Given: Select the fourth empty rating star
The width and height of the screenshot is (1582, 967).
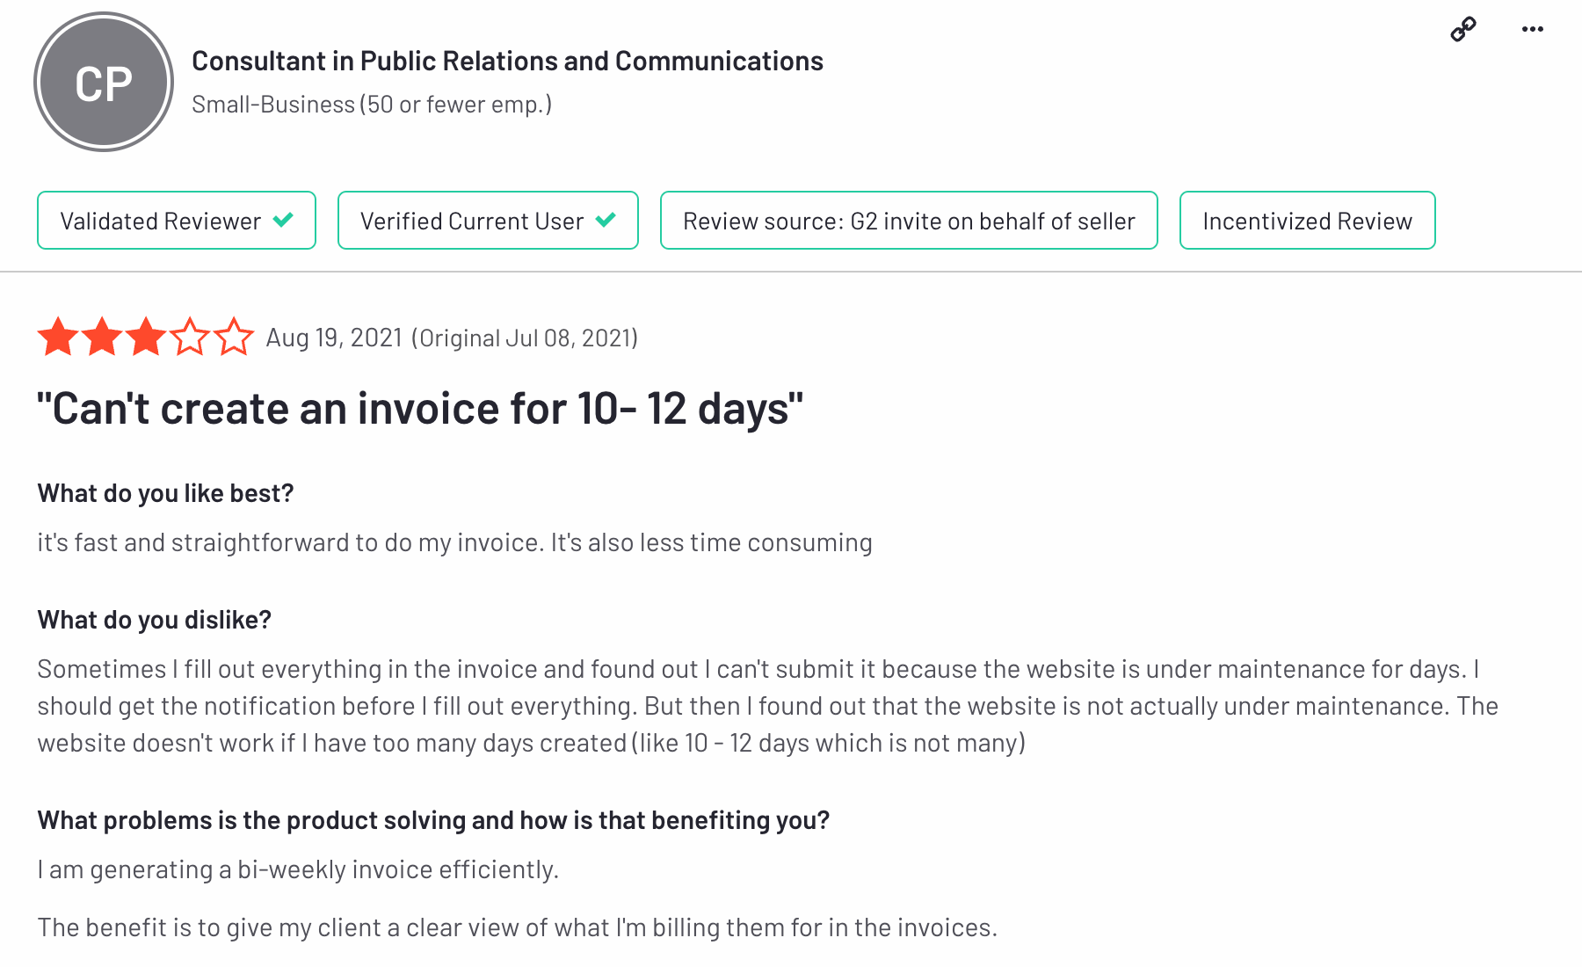Looking at the screenshot, I should (190, 338).
